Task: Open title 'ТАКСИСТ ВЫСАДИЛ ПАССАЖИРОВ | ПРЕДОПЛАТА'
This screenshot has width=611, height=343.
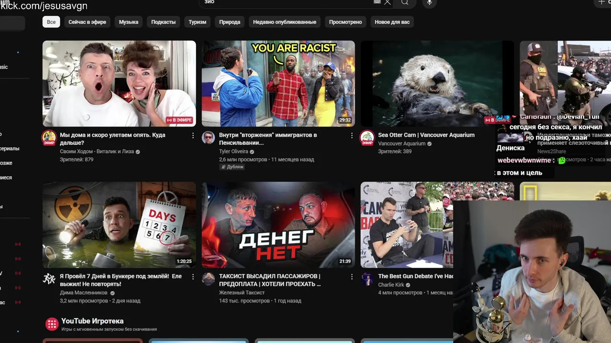Action: click(x=270, y=280)
